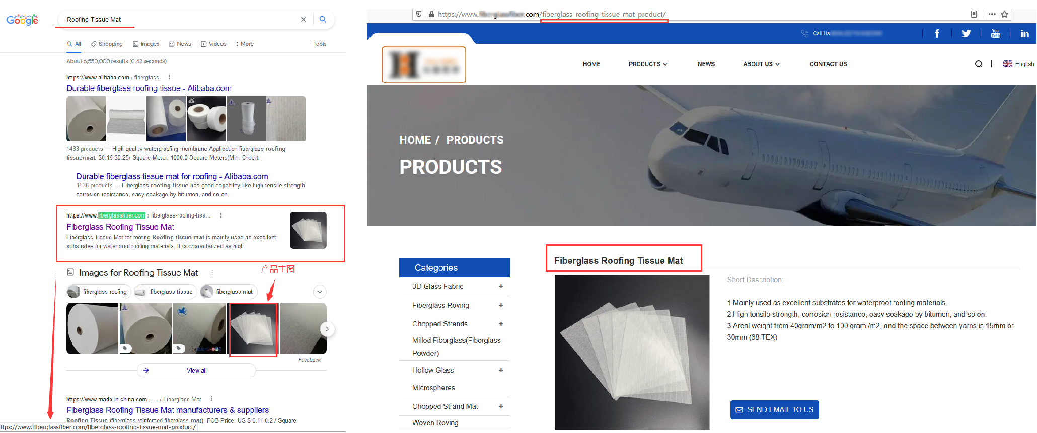Select fiberglass roofing image chip

[x=99, y=292]
